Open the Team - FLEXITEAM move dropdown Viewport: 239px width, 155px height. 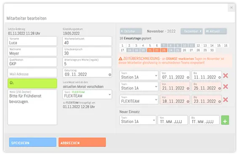click(87, 94)
